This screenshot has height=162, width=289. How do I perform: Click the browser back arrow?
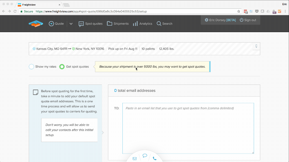click(x=4, y=12)
